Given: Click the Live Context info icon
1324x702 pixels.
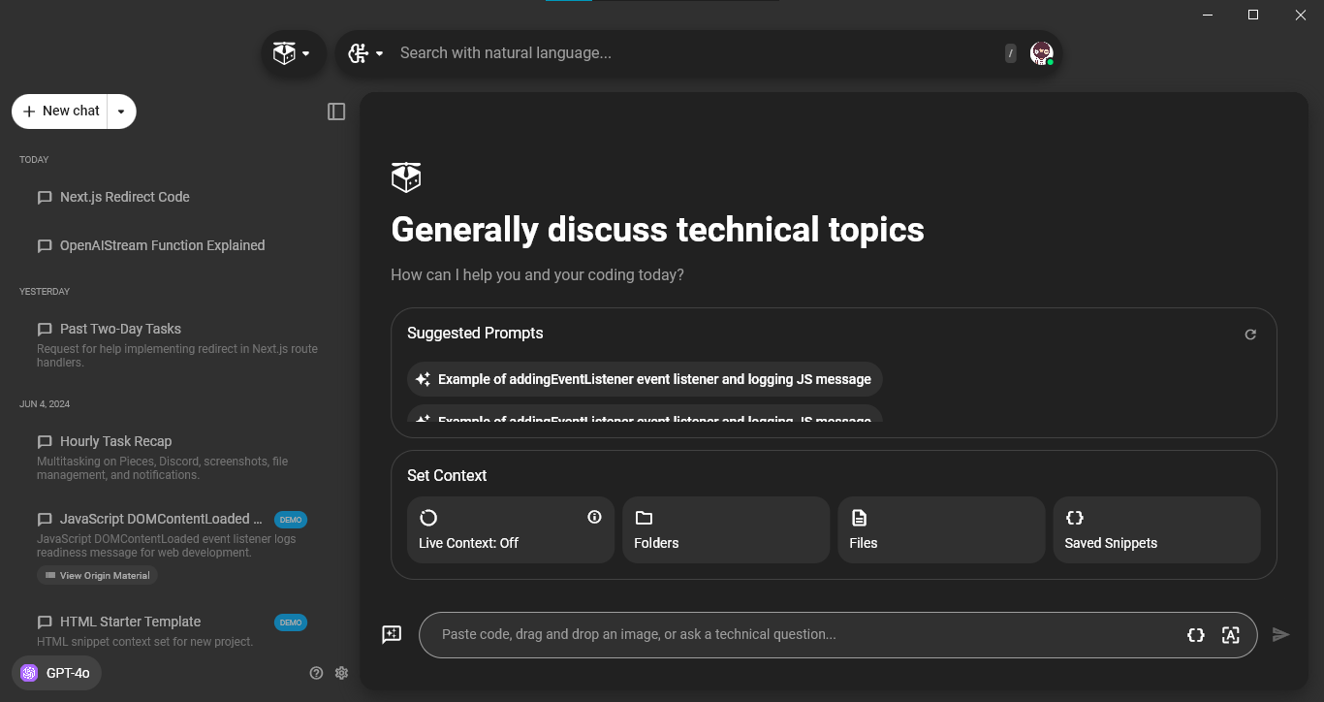Looking at the screenshot, I should pyautogui.click(x=595, y=517).
